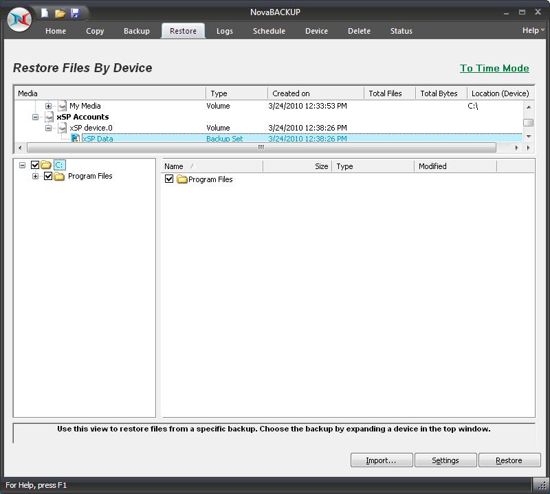550x494 pixels.
Task: Click Program Files folder icon in left tree
Action: [59, 176]
